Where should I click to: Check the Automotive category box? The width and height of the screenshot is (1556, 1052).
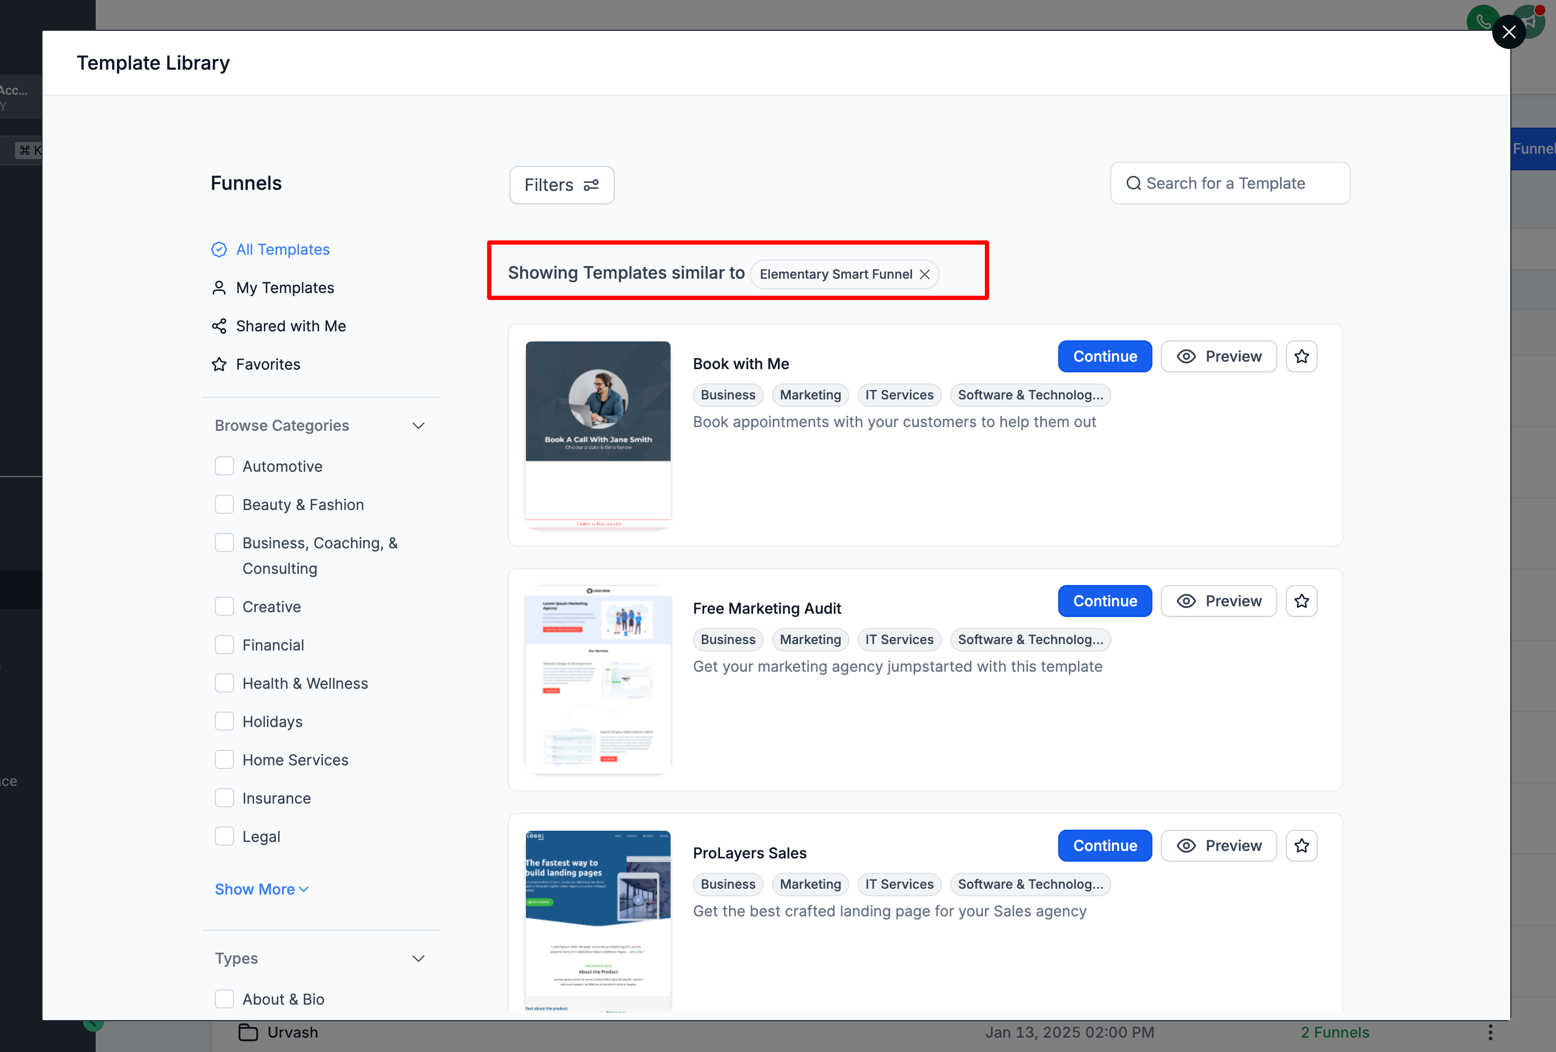[x=224, y=466]
